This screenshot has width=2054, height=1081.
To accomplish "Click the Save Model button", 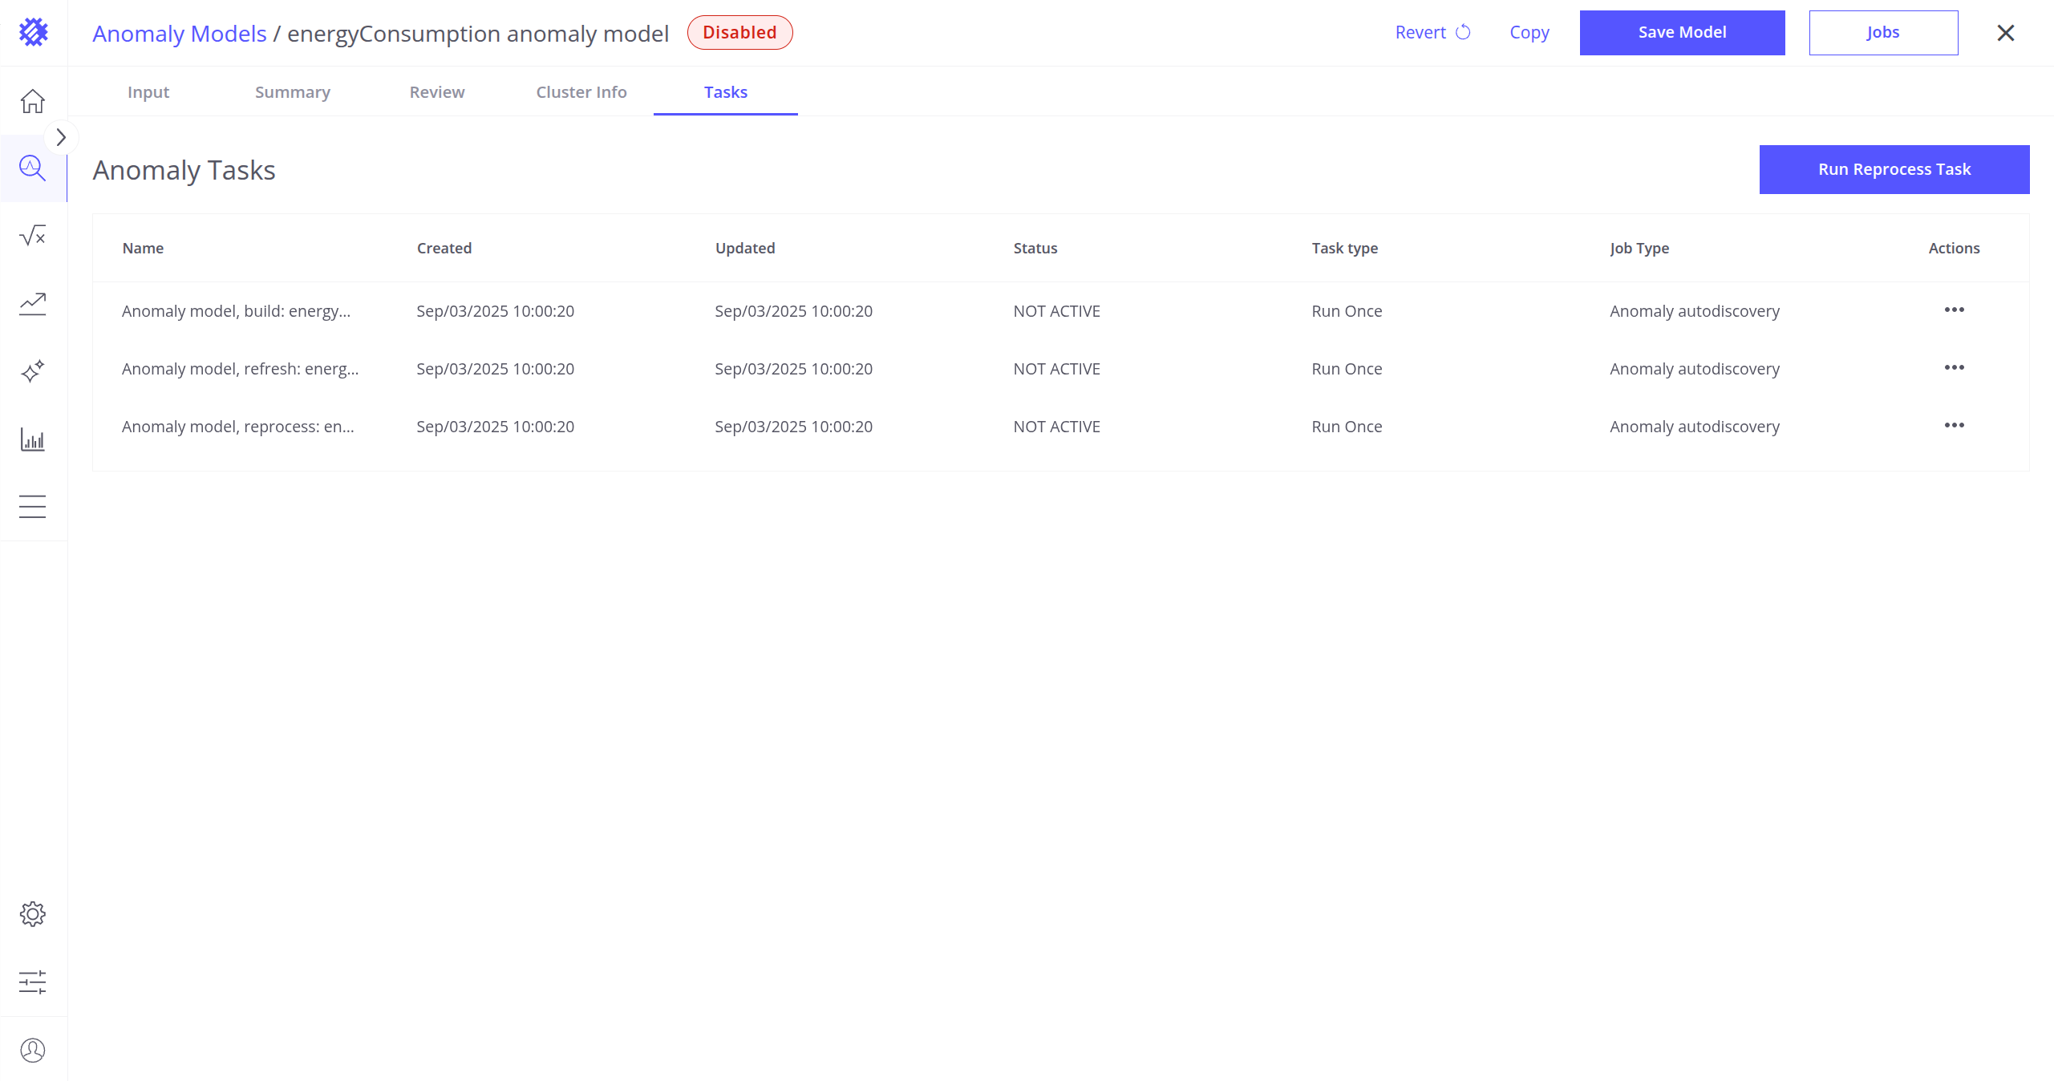I will coord(1682,33).
